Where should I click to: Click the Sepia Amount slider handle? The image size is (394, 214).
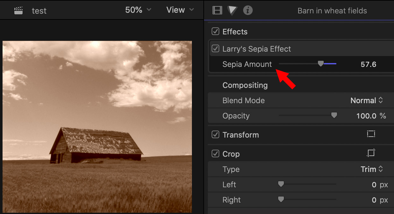(321, 64)
